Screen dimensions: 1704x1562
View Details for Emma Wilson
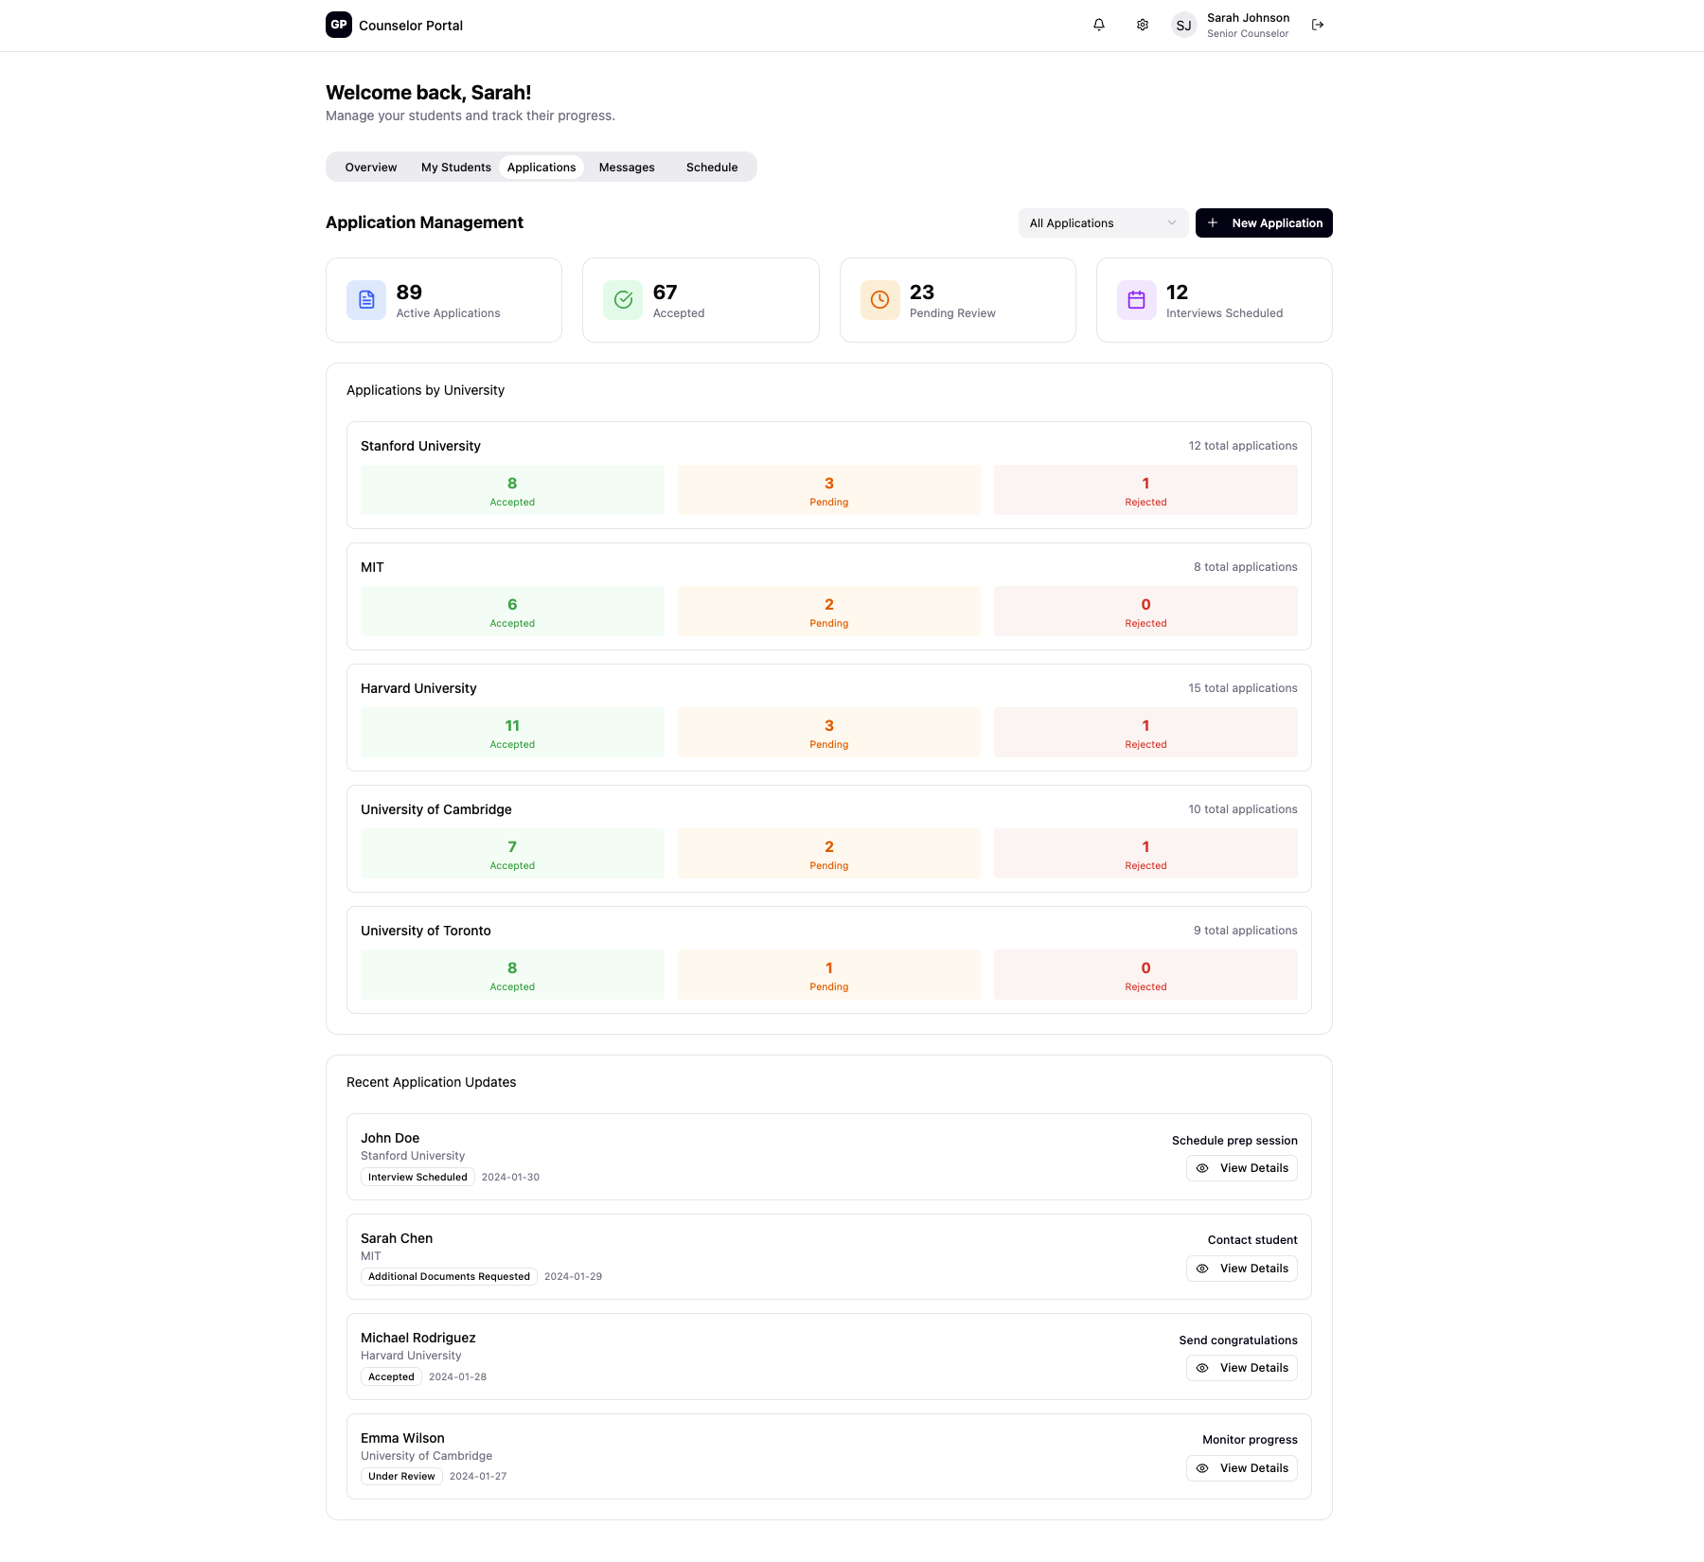point(1241,1468)
